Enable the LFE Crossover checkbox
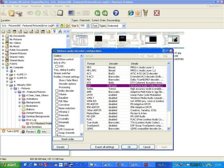224x168 pixels. pos(57,129)
